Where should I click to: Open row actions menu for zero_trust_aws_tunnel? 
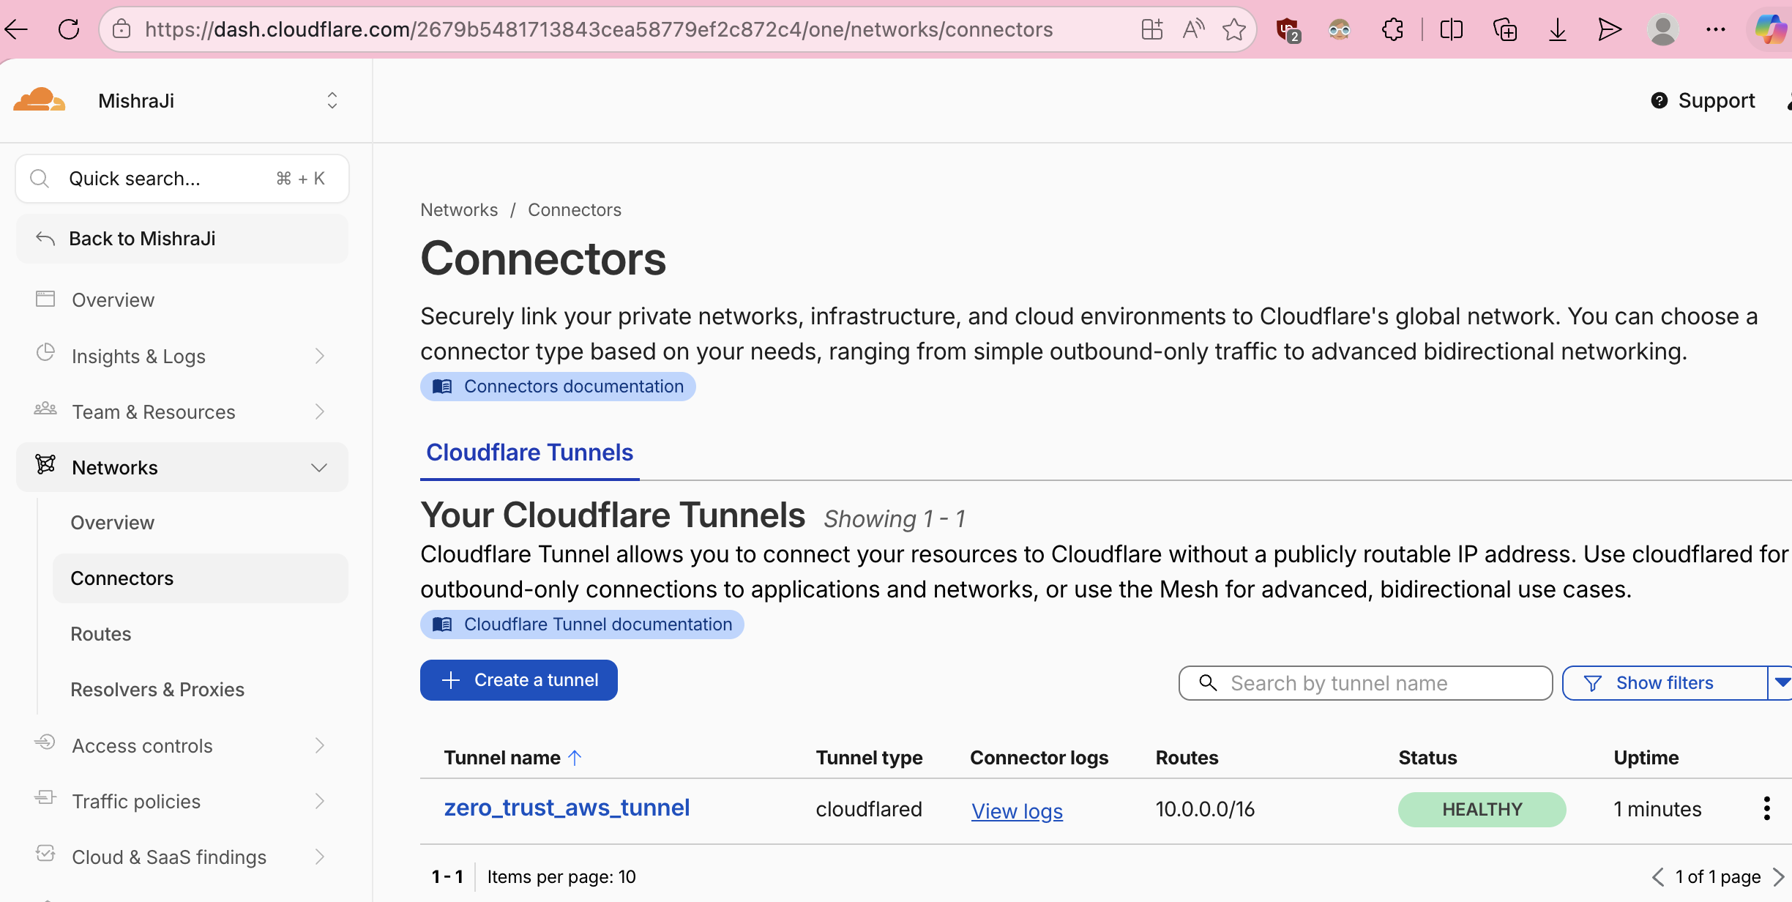point(1766,808)
